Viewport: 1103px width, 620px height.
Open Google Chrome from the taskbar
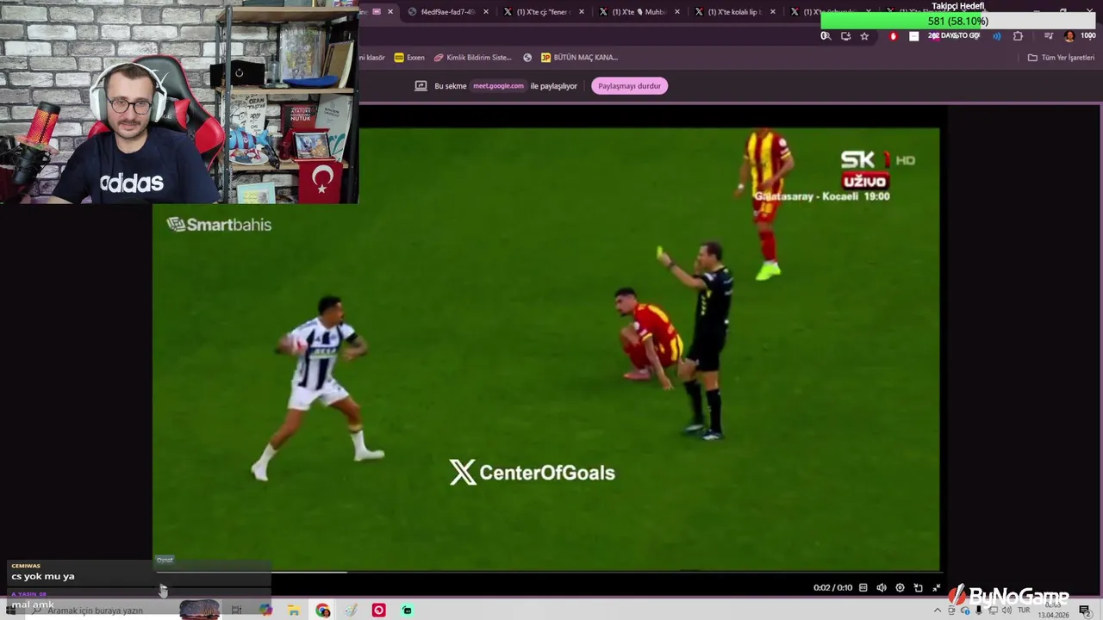(322, 611)
